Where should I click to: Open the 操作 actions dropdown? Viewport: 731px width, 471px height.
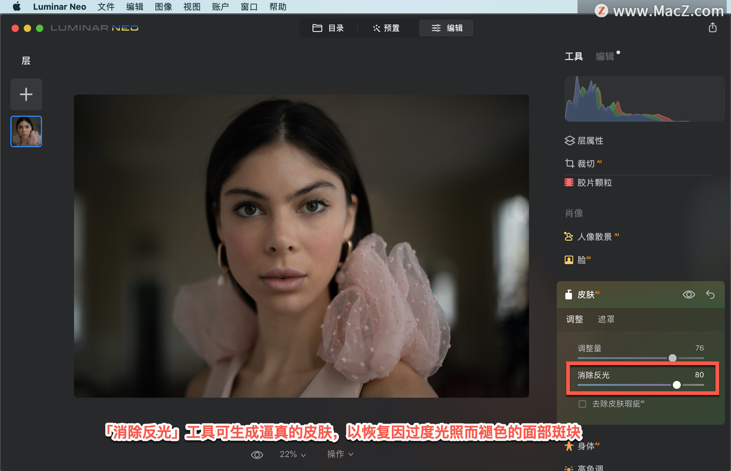[340, 454]
